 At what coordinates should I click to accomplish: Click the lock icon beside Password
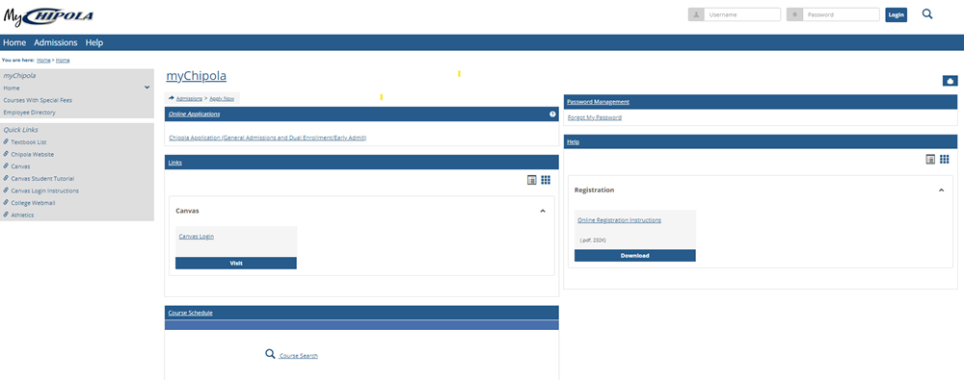coord(795,14)
